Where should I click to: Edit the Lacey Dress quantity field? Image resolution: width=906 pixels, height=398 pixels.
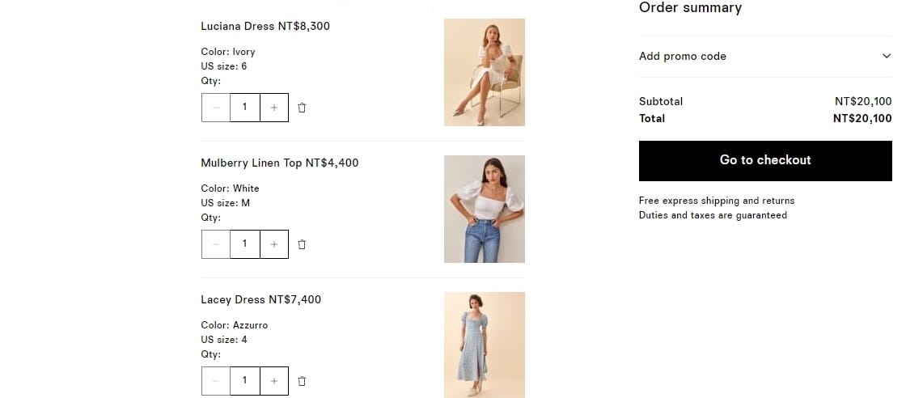(245, 381)
